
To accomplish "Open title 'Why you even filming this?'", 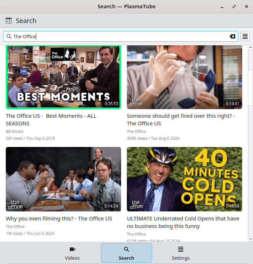I will (59, 219).
